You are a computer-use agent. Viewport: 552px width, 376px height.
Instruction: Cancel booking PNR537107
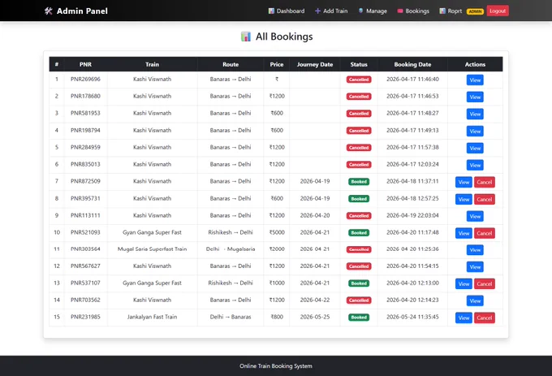(x=485, y=283)
